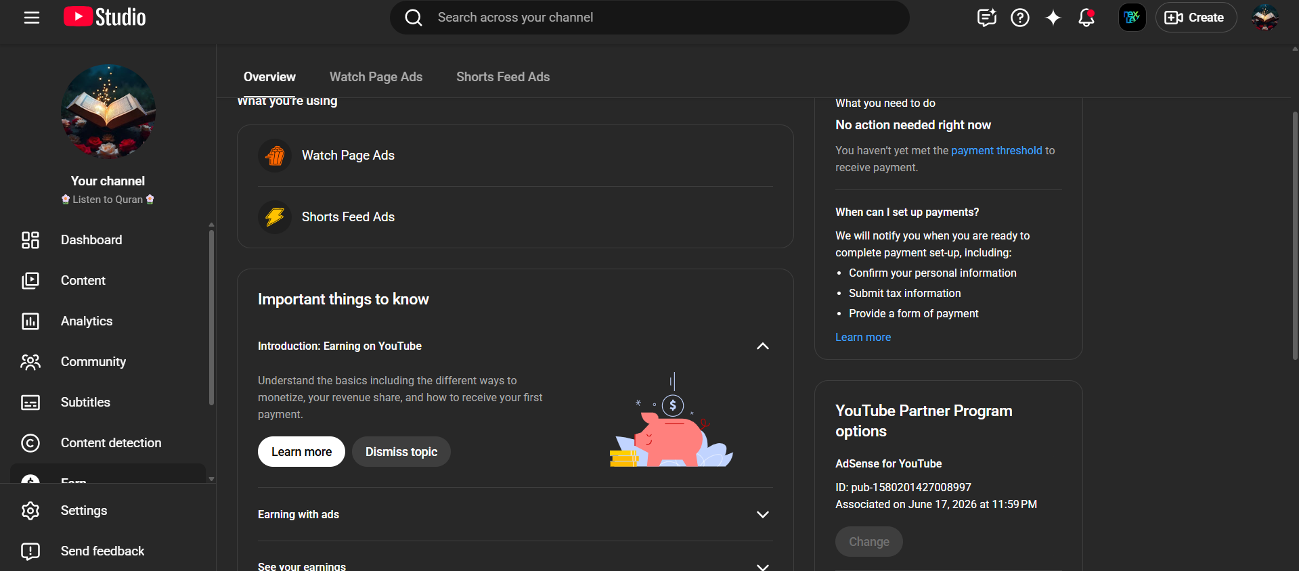The height and width of the screenshot is (571, 1299).
Task: Click the 'Your channel' heading text
Action: [108, 181]
